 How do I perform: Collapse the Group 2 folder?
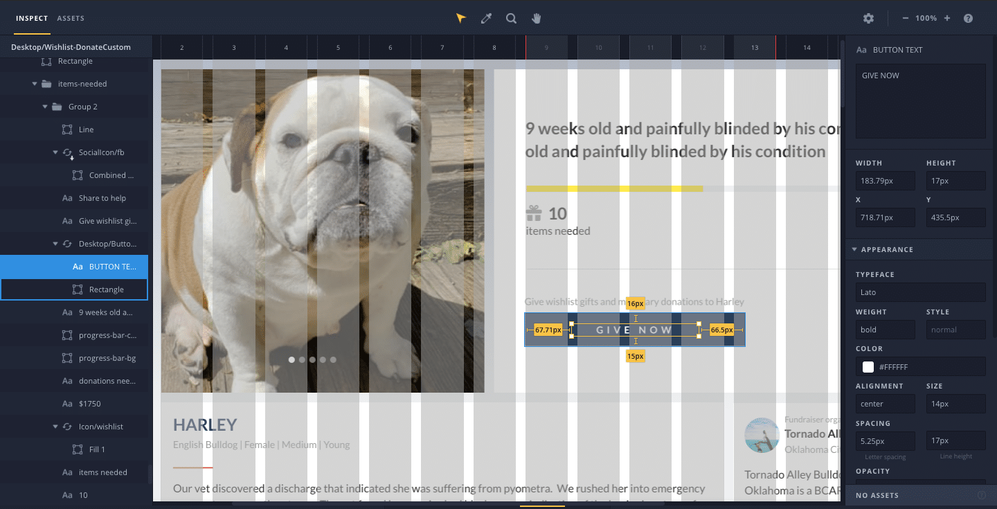(x=45, y=107)
